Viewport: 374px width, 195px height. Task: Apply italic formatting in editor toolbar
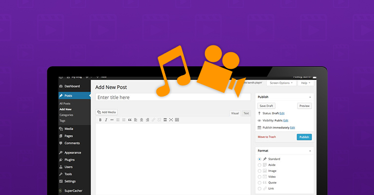[x=106, y=120]
